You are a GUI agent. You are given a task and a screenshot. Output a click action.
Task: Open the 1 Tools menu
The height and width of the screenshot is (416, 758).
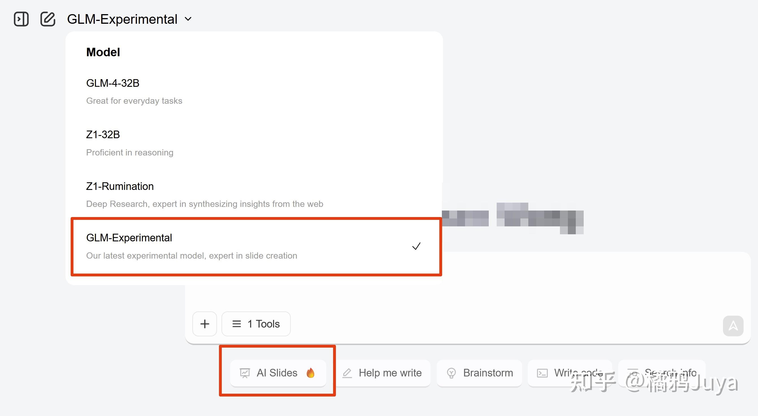pos(256,324)
